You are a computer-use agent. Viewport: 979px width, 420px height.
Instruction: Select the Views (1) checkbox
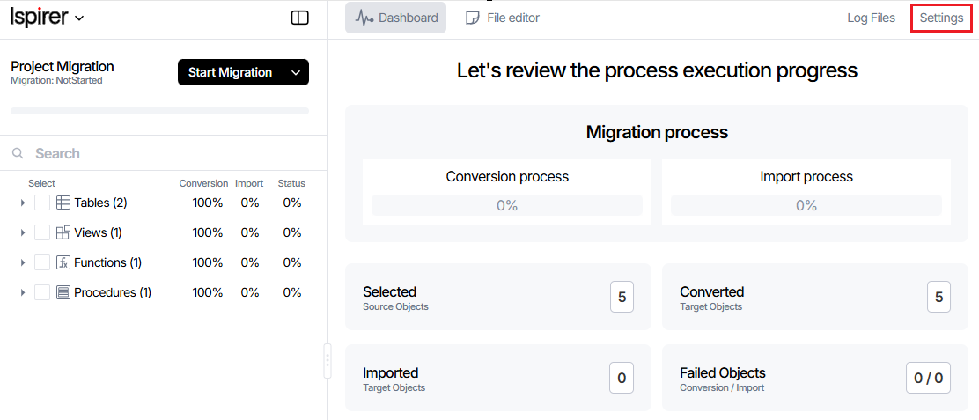(x=42, y=232)
